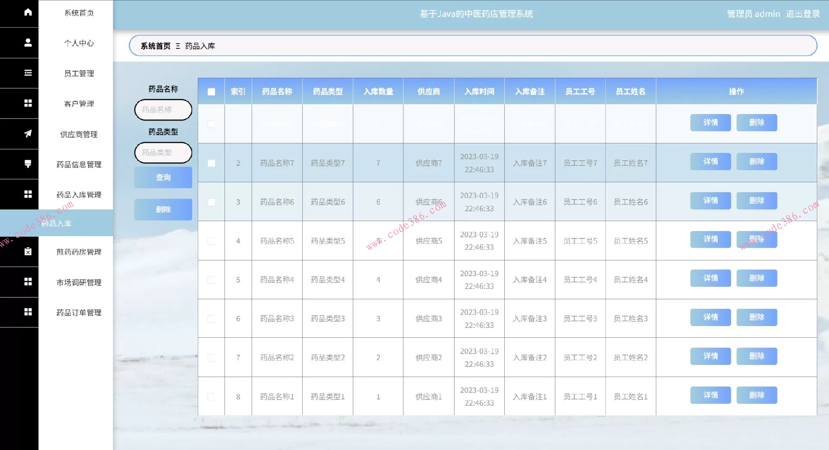This screenshot has height=450, width=829.
Task: Click the user profile icon in the sidebar
Action: pos(28,42)
